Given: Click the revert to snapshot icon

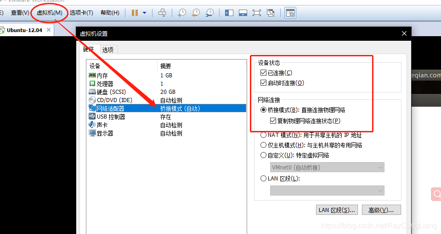Looking at the screenshot, I should [196, 13].
